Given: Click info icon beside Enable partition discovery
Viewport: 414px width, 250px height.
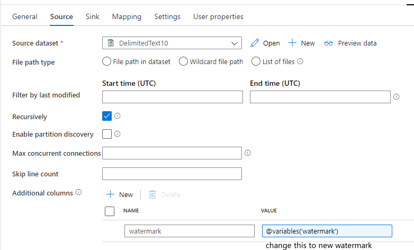Looking at the screenshot, I should click(x=118, y=134).
